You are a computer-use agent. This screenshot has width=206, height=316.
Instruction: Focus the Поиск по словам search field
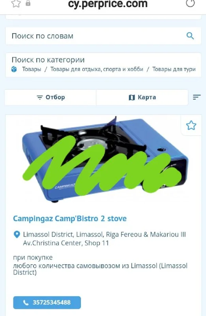pos(103,36)
